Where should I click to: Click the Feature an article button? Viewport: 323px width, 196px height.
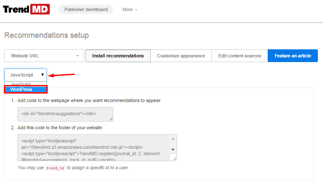(293, 56)
